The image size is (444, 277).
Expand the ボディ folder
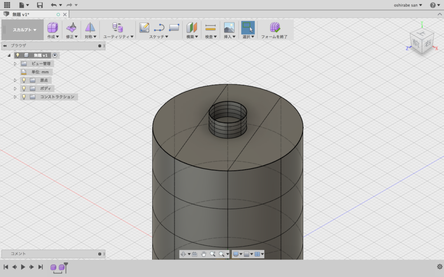pyautogui.click(x=15, y=88)
